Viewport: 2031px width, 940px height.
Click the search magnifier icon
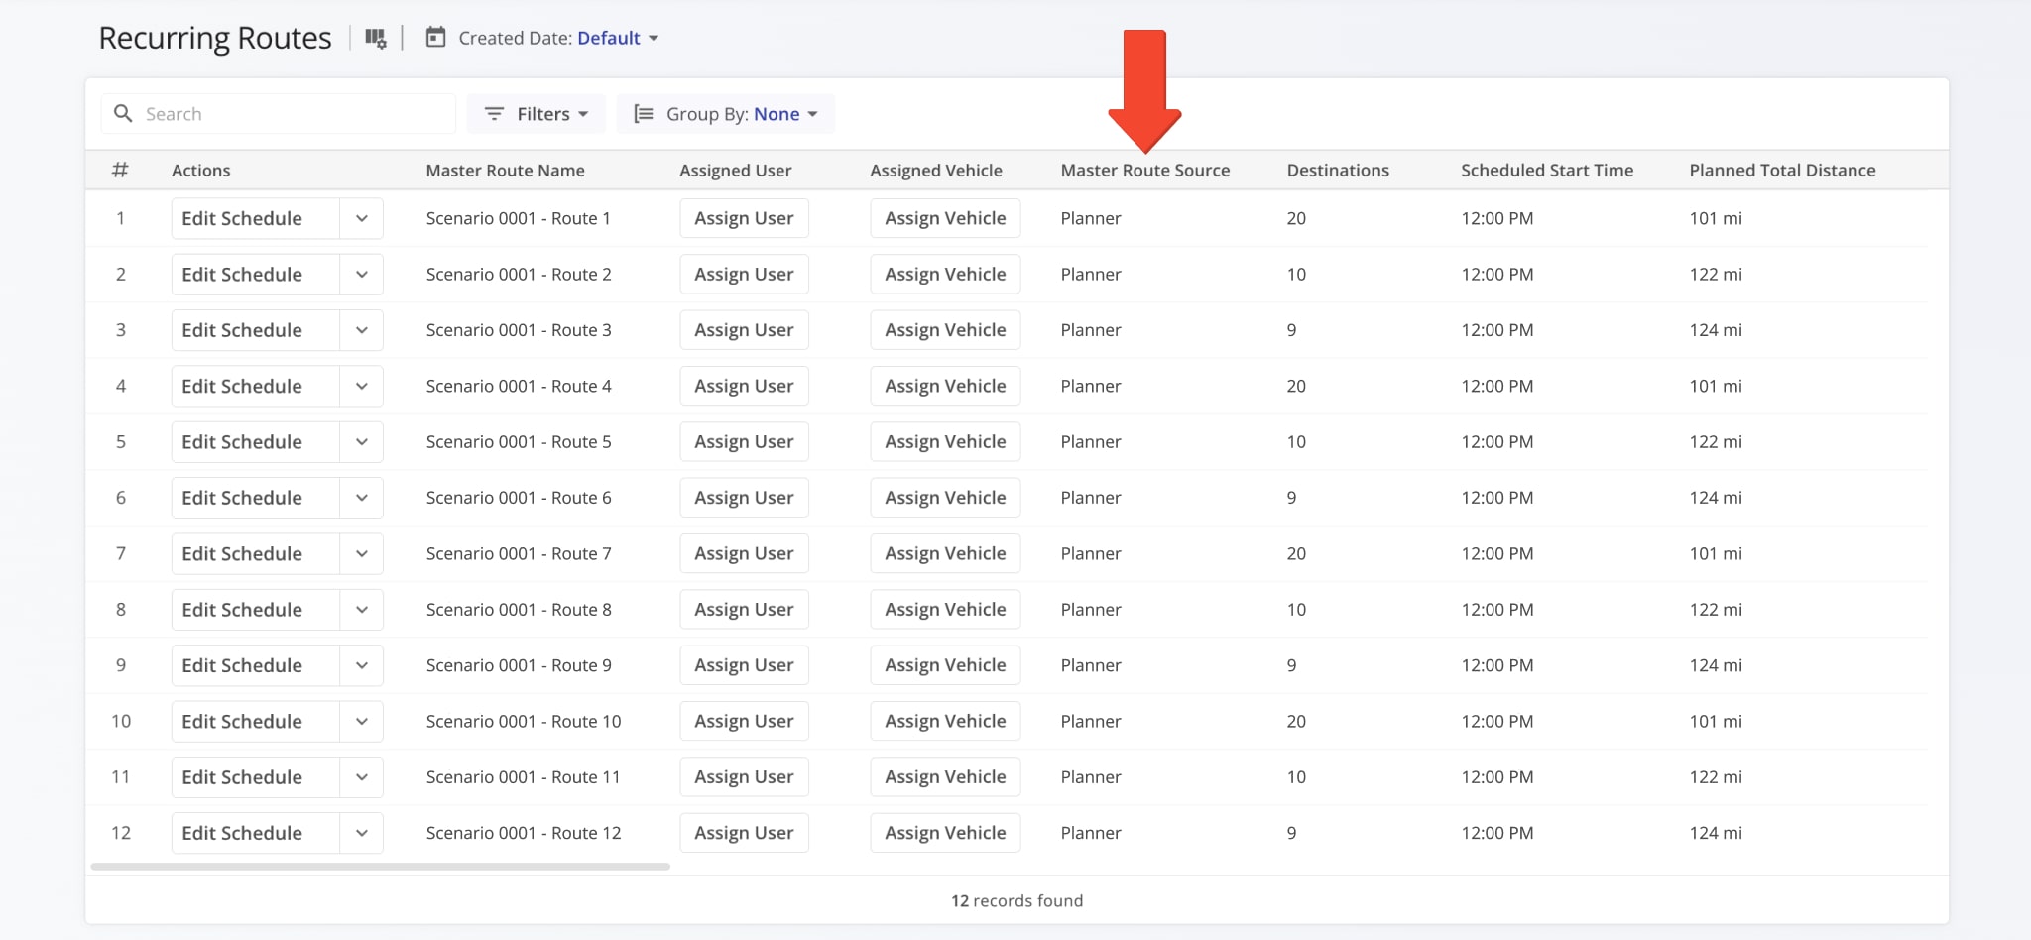pos(123,114)
